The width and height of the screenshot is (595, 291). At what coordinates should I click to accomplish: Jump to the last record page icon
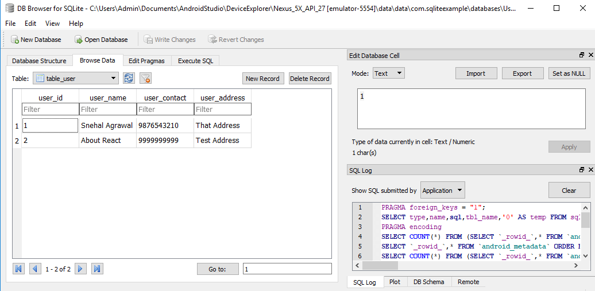(97, 269)
